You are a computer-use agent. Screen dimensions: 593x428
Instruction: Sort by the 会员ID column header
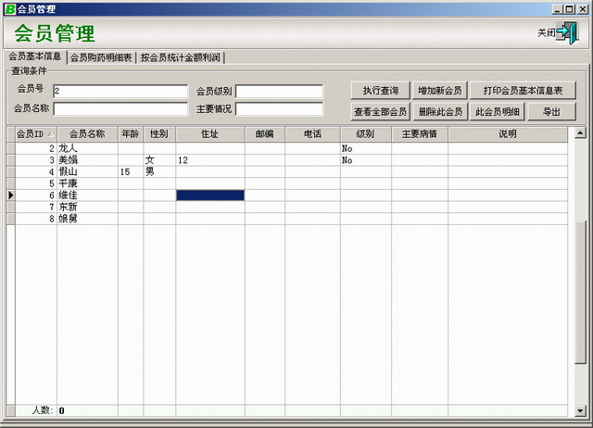(x=35, y=134)
